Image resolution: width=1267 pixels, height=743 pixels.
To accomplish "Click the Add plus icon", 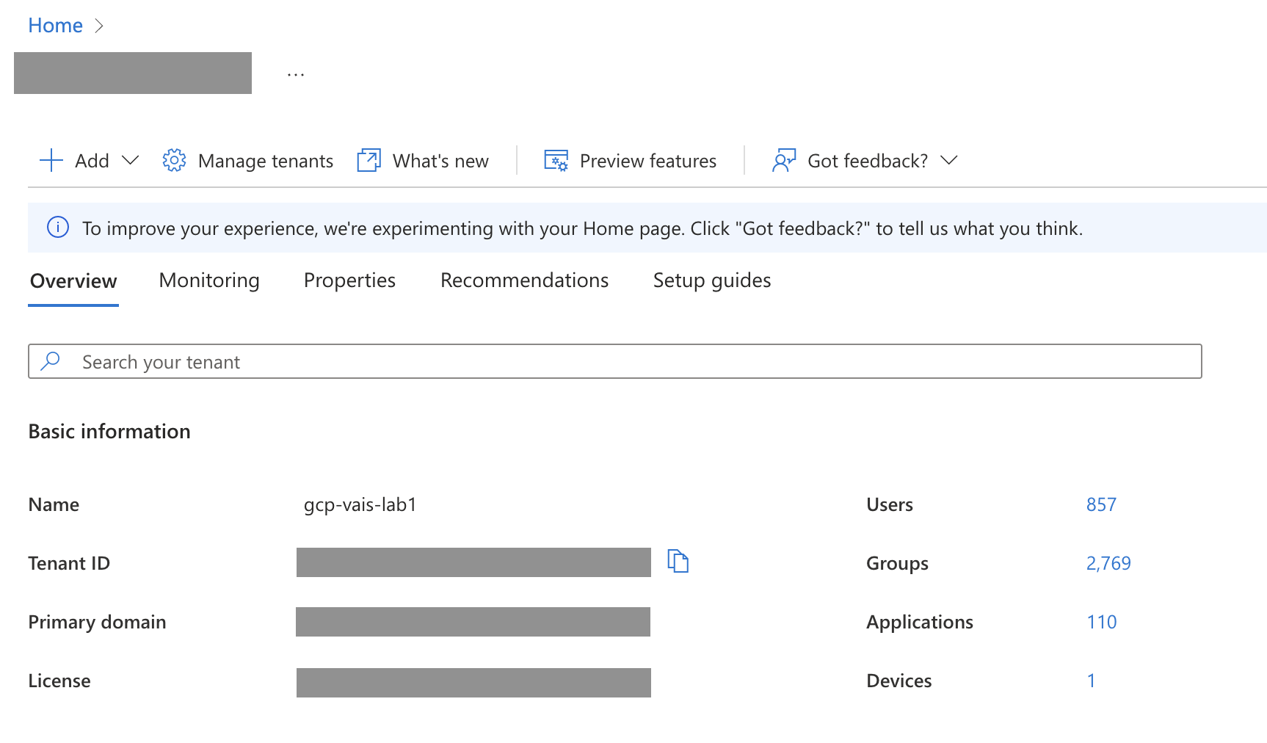I will pos(51,160).
